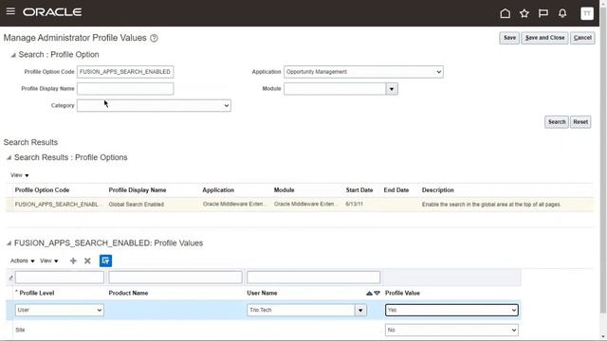Open View menu in Profile Values toolbar

(x=48, y=261)
